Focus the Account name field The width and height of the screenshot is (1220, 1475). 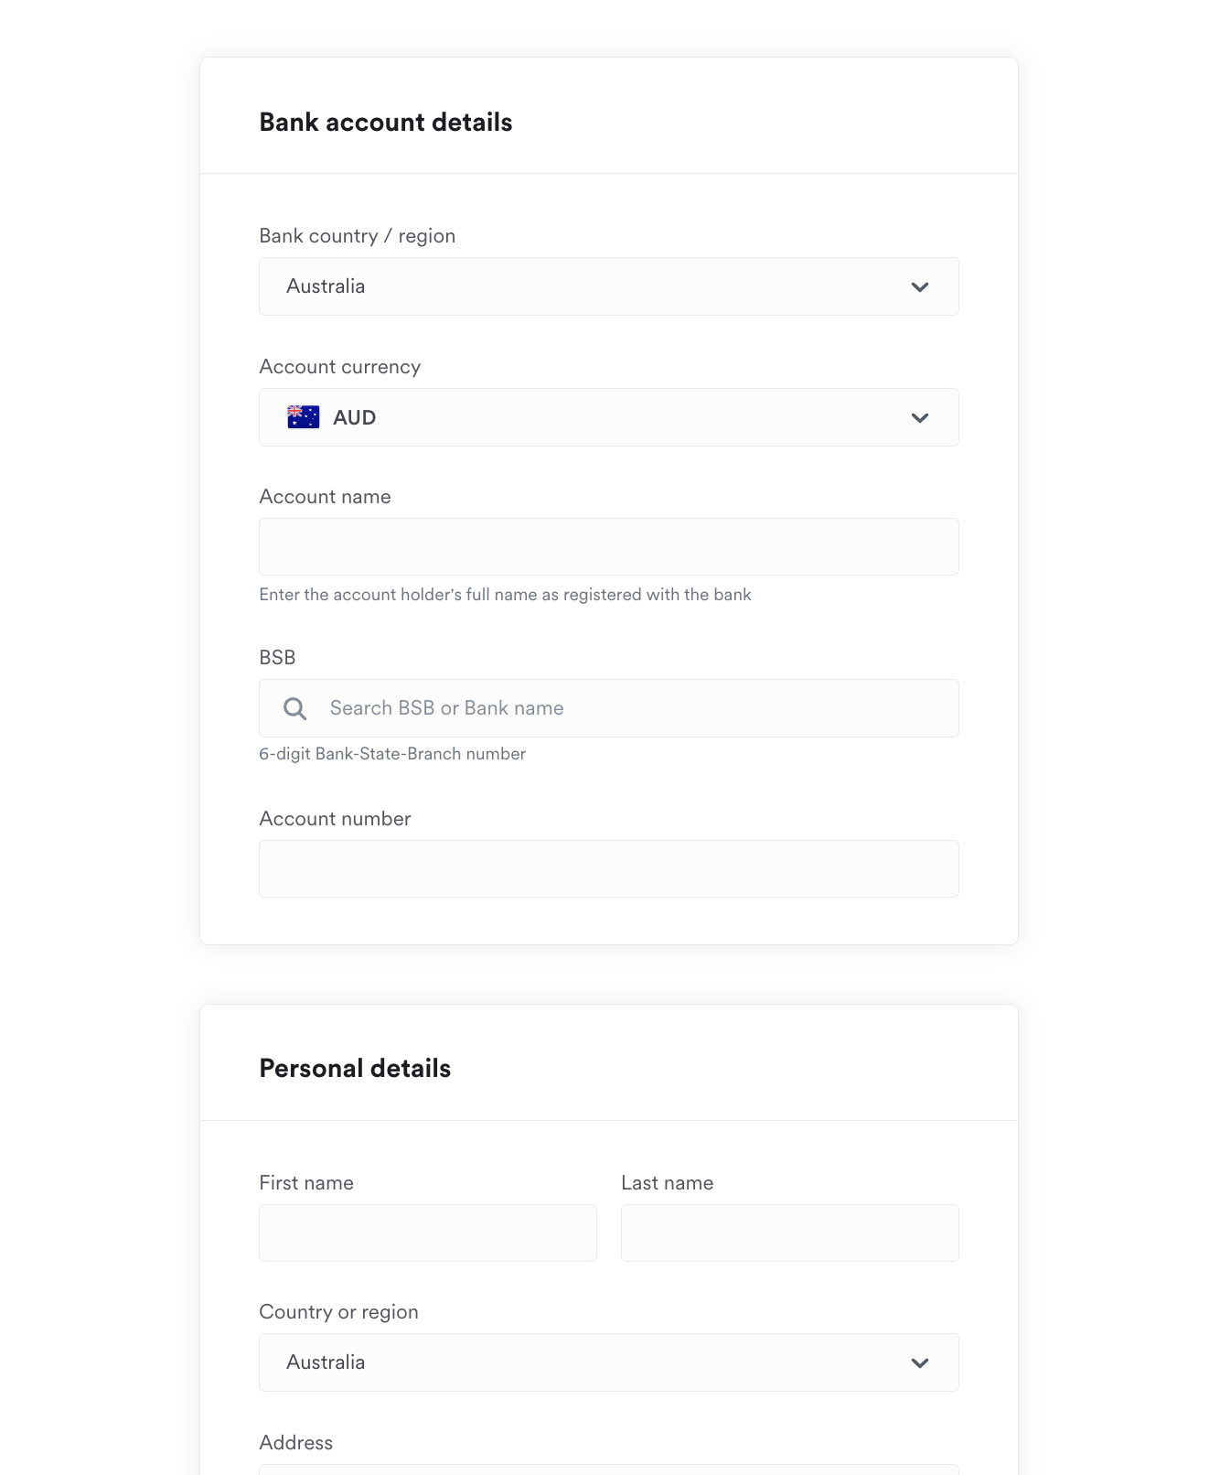tap(609, 547)
